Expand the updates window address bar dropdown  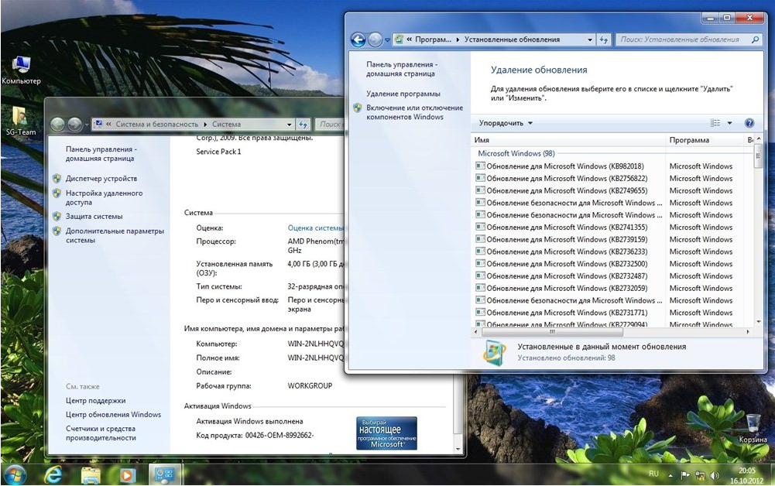[590, 39]
